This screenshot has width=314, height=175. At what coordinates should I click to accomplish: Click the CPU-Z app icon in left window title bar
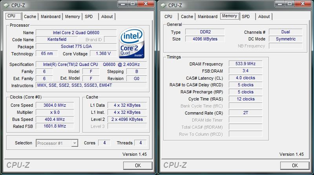pyautogui.click(x=7, y=5)
